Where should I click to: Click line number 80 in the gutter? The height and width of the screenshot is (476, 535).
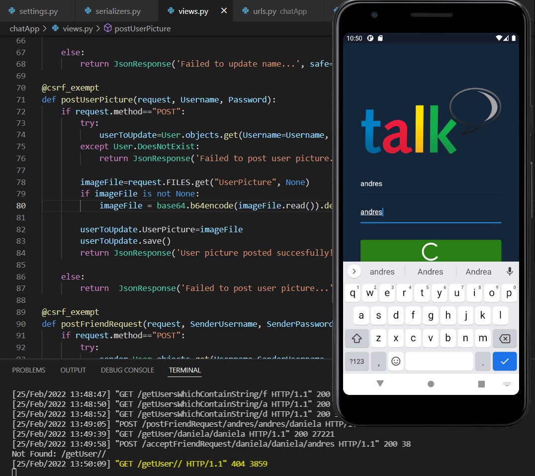pyautogui.click(x=21, y=206)
